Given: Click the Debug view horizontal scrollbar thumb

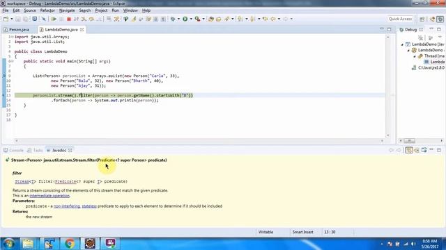Looking at the screenshot, I should click(x=409, y=140).
